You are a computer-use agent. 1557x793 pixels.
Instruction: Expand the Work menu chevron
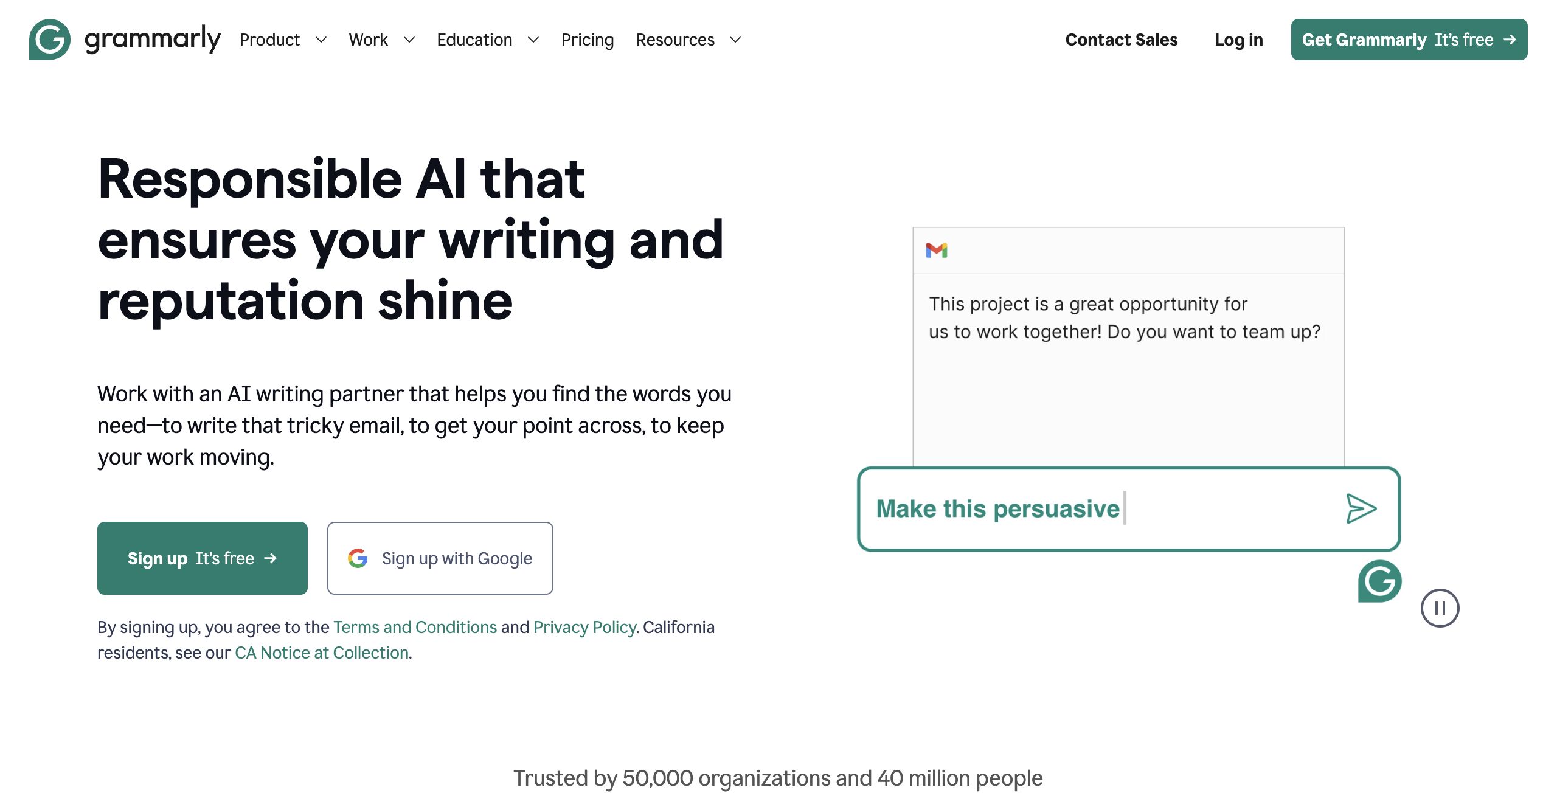[409, 40]
